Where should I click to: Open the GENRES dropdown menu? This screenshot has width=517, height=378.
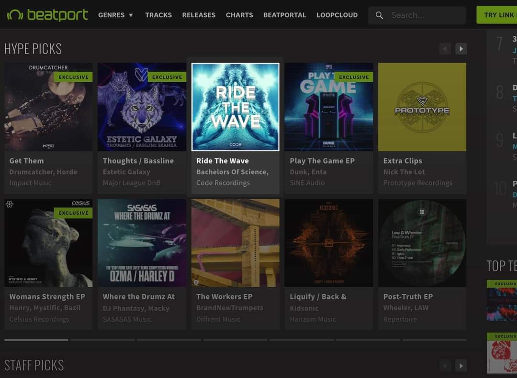(115, 15)
